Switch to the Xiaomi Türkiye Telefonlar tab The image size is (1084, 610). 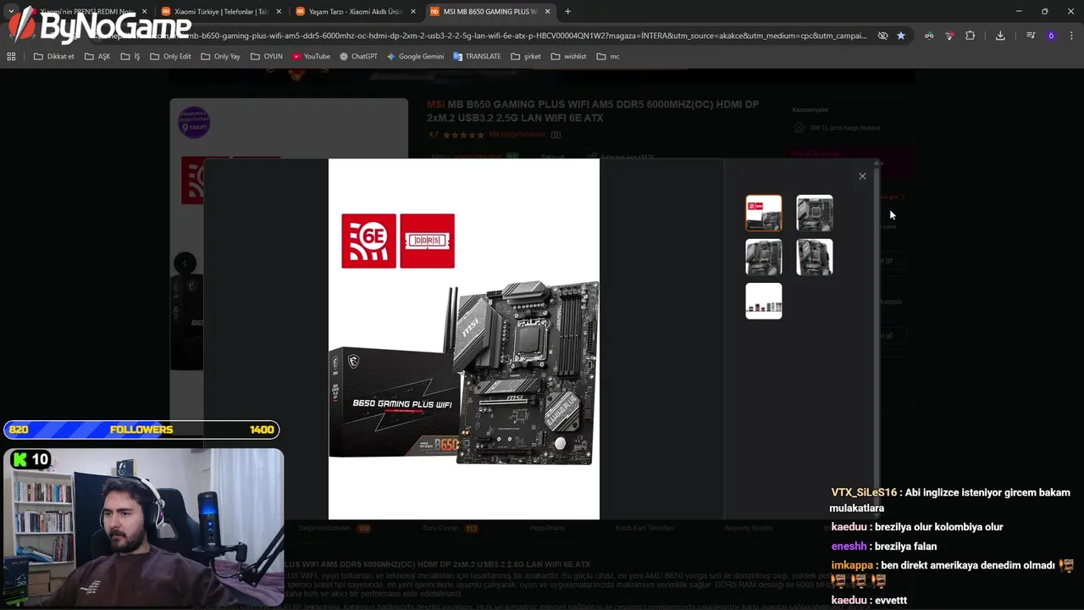point(221,12)
